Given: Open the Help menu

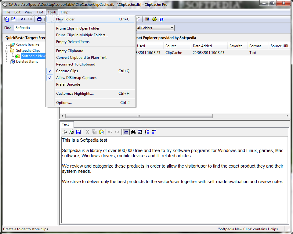Looking at the screenshot, I should tap(64, 12).
